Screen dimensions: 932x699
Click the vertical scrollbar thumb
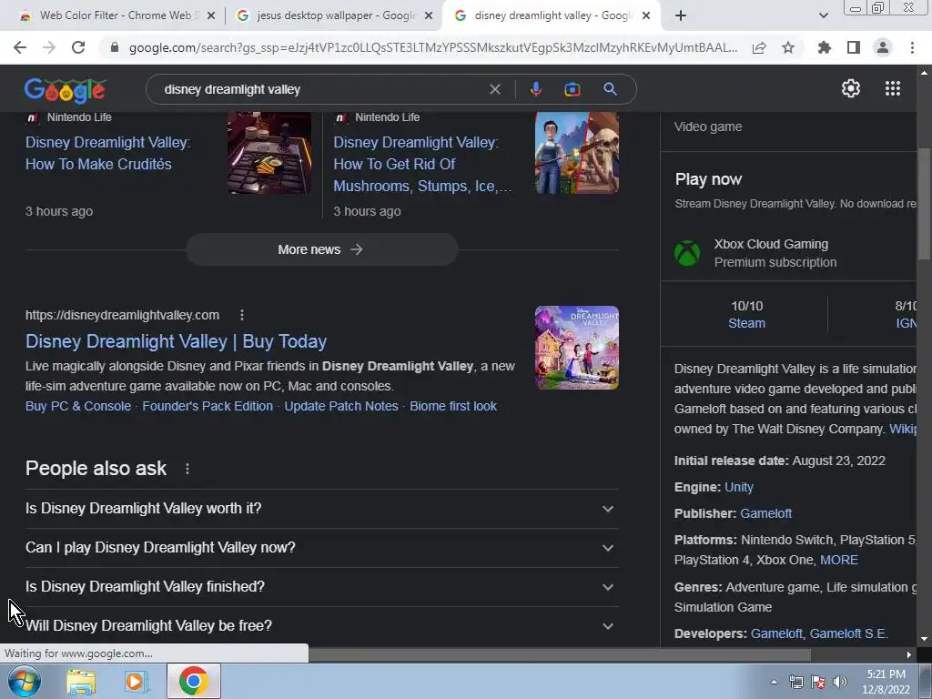point(925,204)
